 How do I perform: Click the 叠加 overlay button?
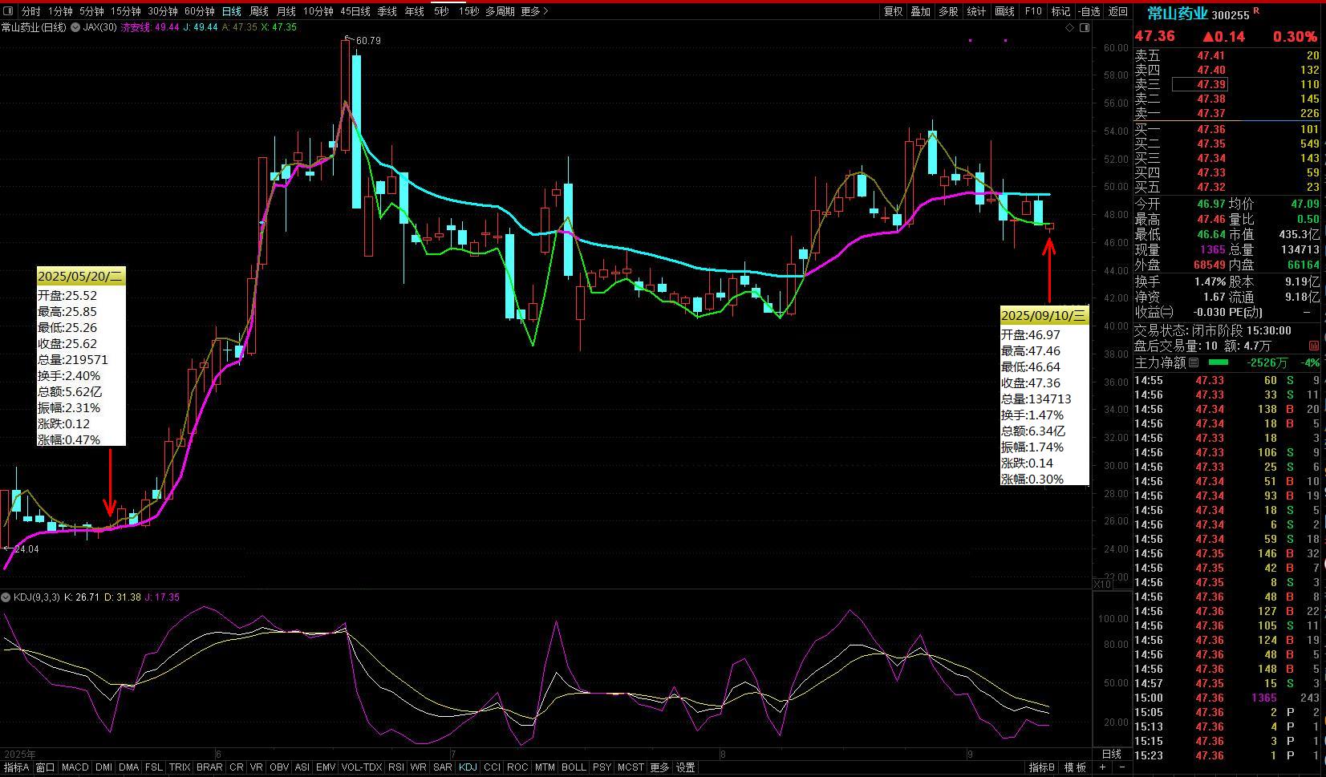pos(921,11)
